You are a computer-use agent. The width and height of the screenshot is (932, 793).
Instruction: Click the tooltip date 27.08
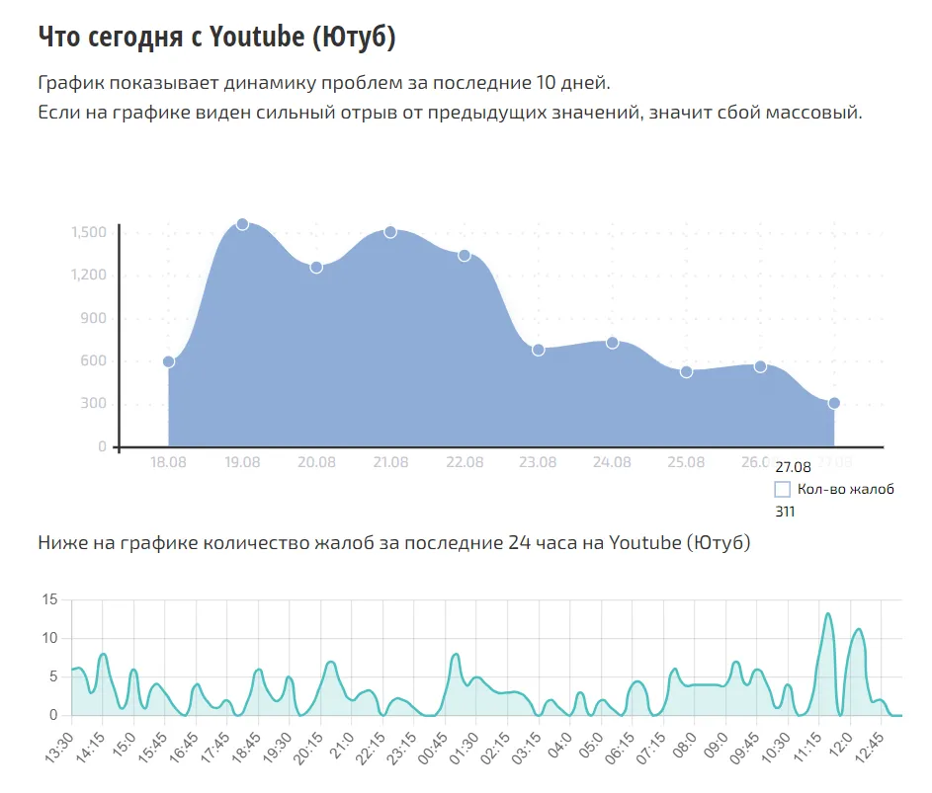click(793, 467)
